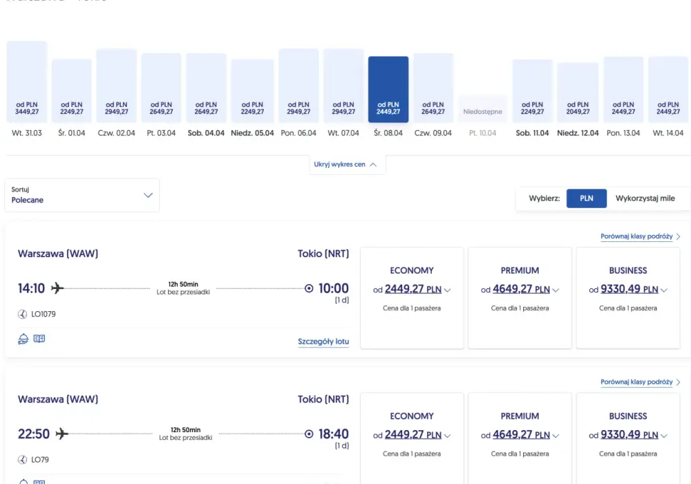691x484 pixels.
Task: Click the airplane icon next to 22:50 departure
Action: (62, 434)
